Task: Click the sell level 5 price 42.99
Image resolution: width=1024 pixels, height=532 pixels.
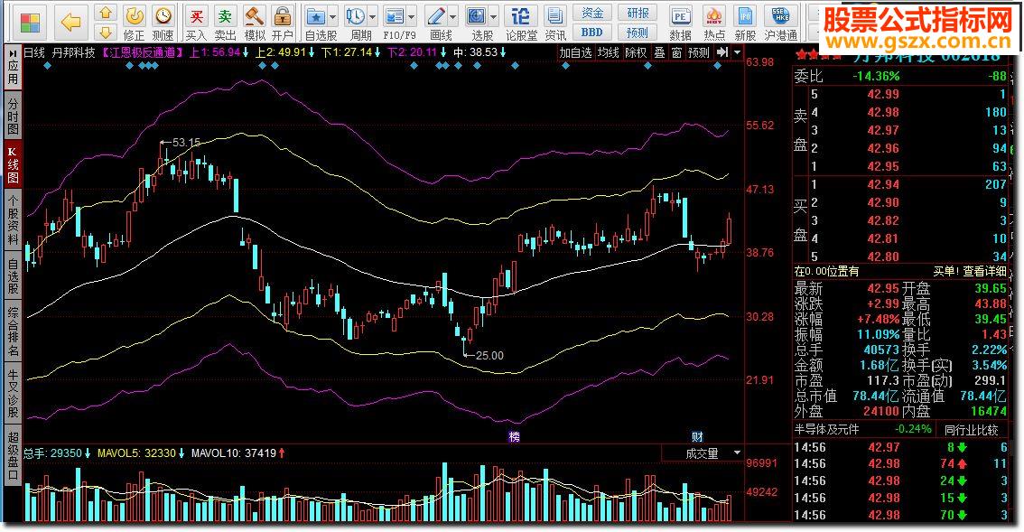Action: click(x=883, y=94)
